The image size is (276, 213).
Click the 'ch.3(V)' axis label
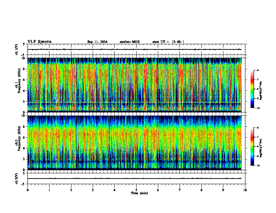[x=16, y=179]
